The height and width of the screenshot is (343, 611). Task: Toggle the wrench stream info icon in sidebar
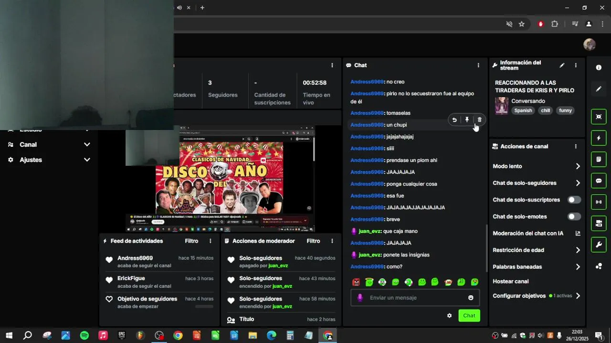(x=599, y=245)
